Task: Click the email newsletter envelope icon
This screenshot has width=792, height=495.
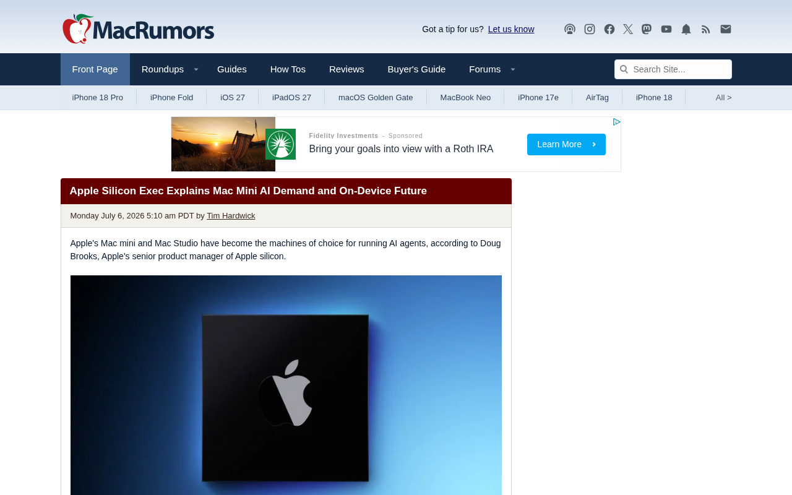Action: point(726,29)
